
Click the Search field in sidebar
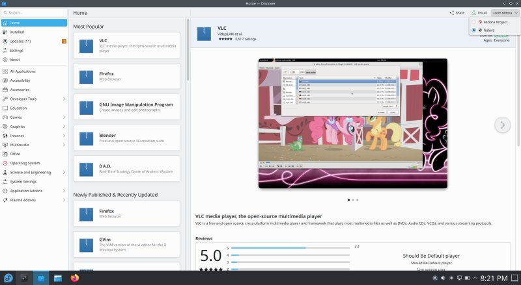[x=34, y=12]
